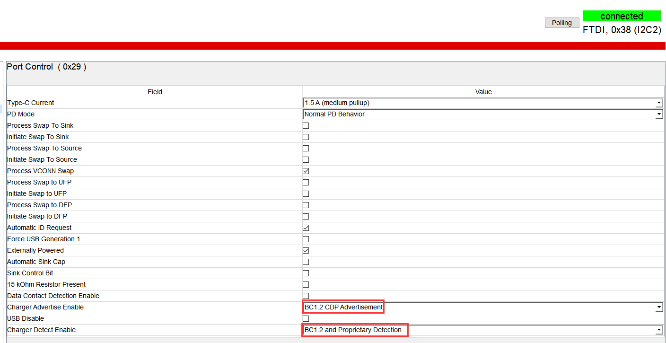Tick the Initiate Swap to DFP checkbox

[306, 216]
